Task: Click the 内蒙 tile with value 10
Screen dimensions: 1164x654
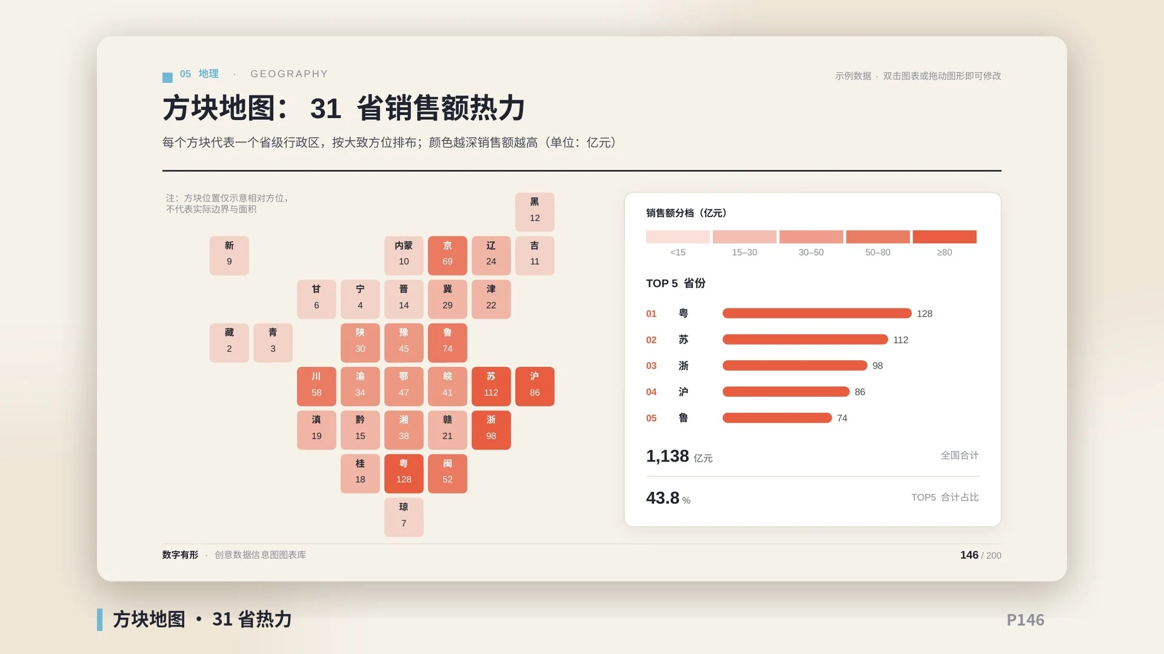Action: tap(404, 256)
